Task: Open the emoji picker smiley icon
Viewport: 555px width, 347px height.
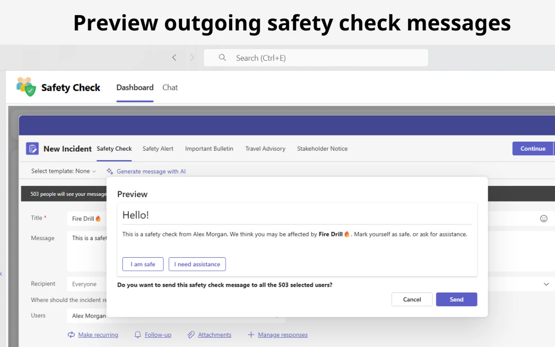Action: pyautogui.click(x=544, y=218)
